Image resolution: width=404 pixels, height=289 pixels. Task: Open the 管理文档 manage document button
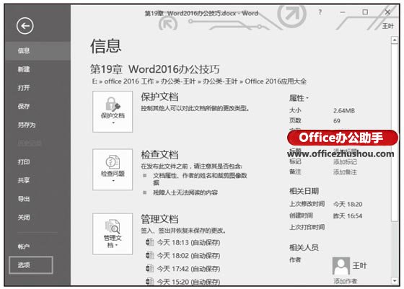[113, 234]
